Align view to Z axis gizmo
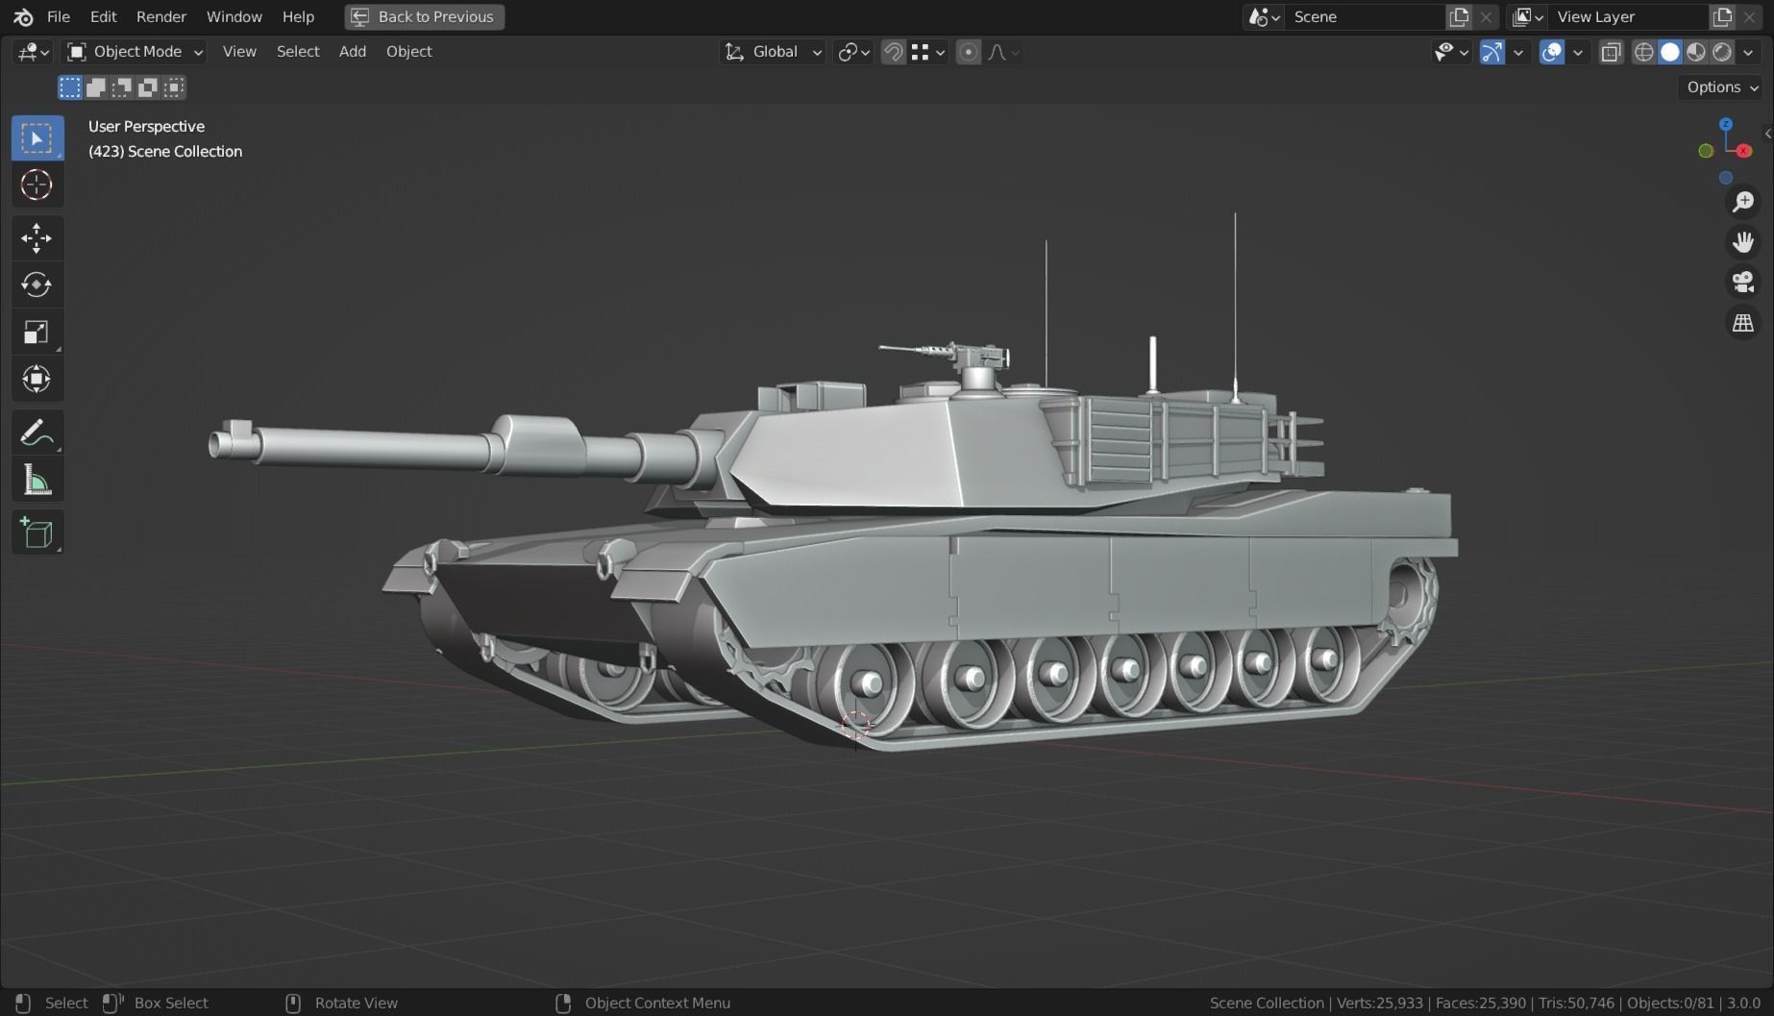 tap(1726, 124)
